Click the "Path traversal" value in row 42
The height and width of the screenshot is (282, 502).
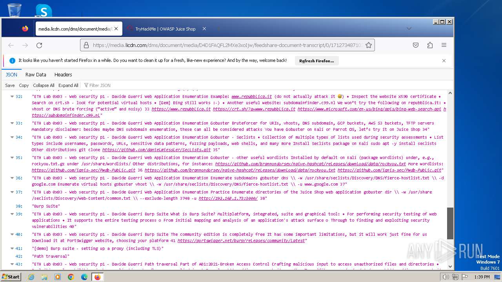51,256
